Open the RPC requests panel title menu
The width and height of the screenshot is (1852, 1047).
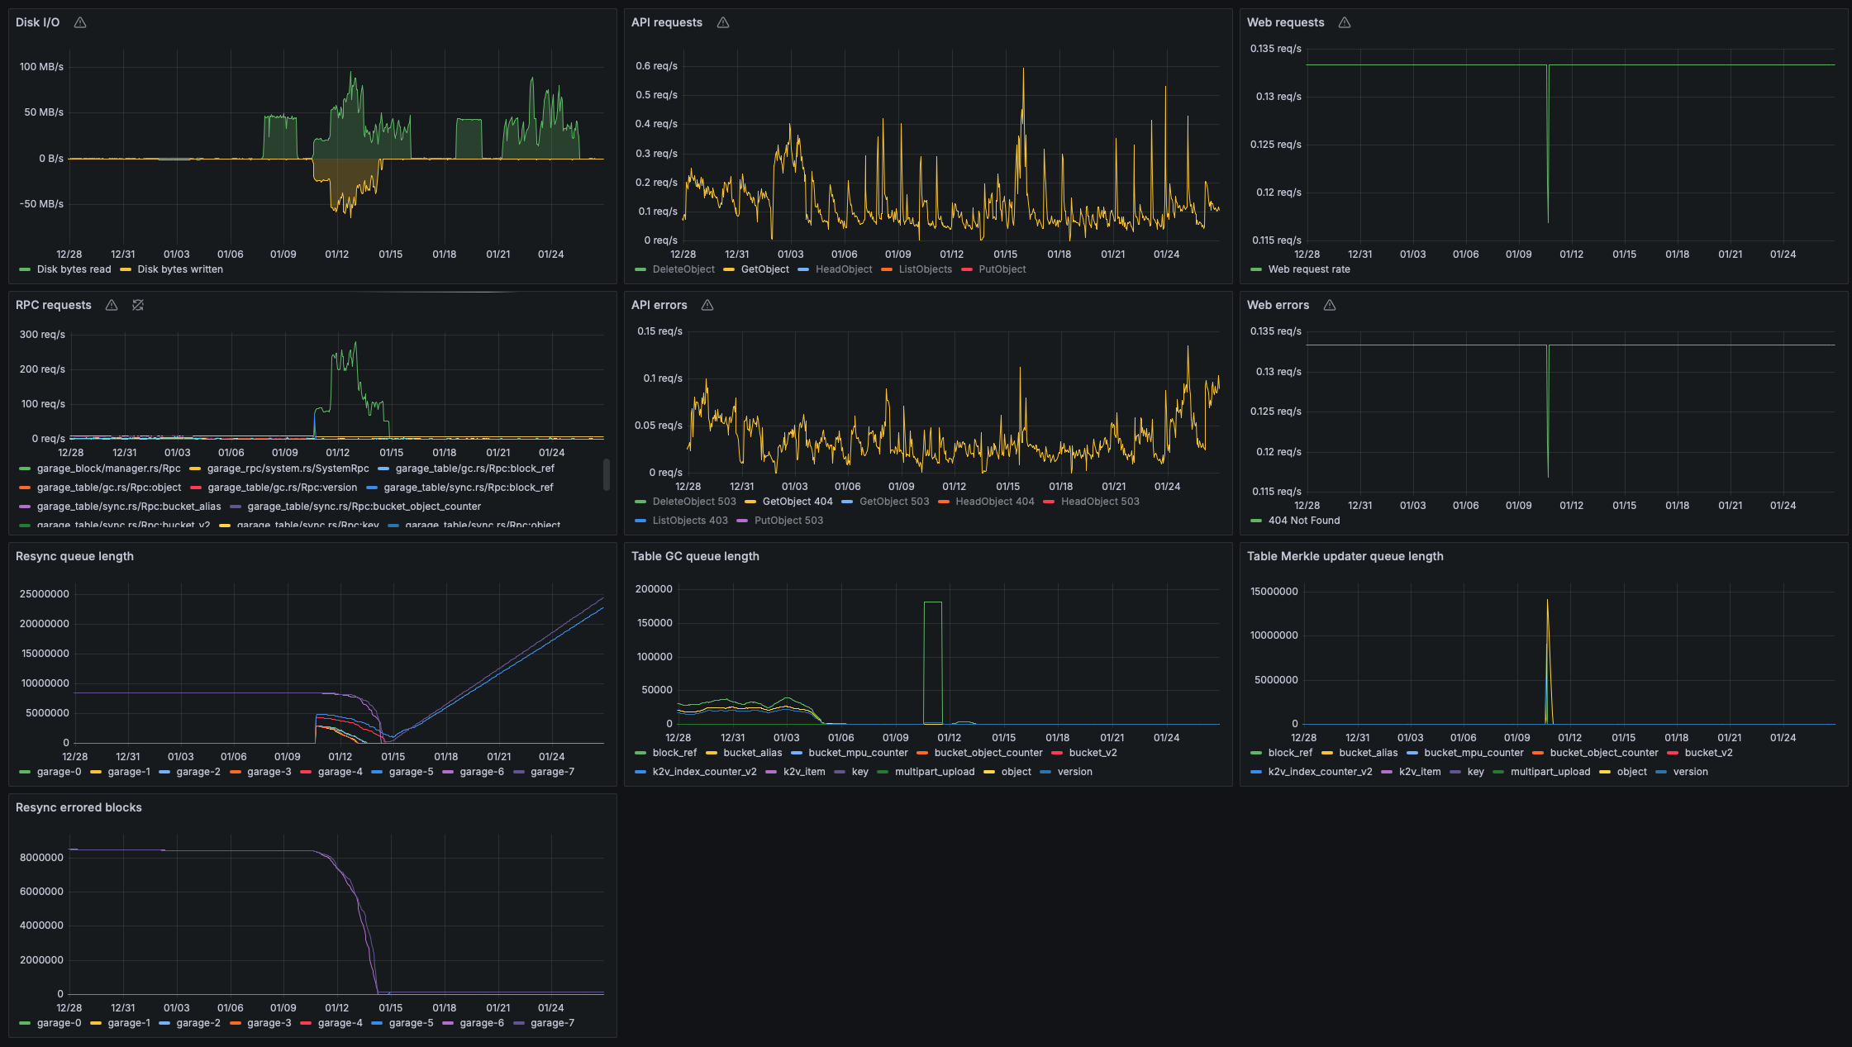tap(54, 305)
